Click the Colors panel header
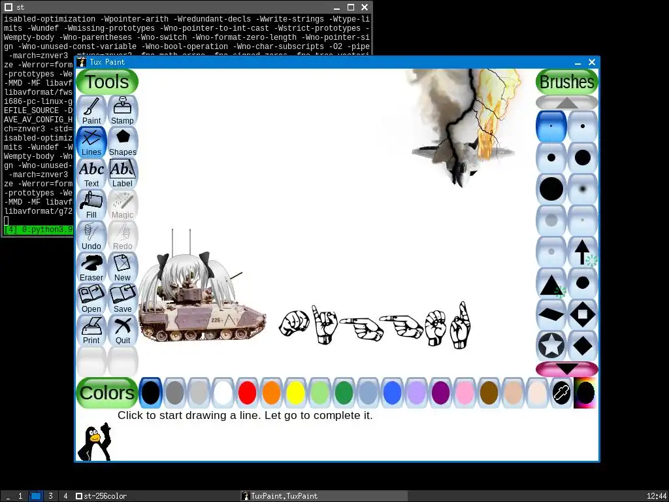The height and width of the screenshot is (502, 669). pos(107,393)
